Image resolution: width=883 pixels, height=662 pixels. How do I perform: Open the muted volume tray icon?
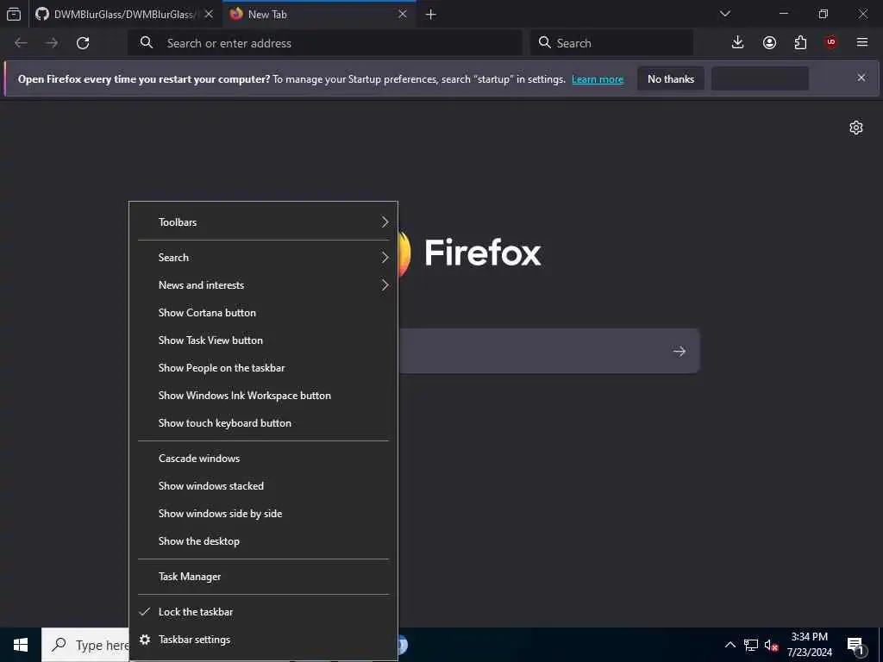coord(772,645)
